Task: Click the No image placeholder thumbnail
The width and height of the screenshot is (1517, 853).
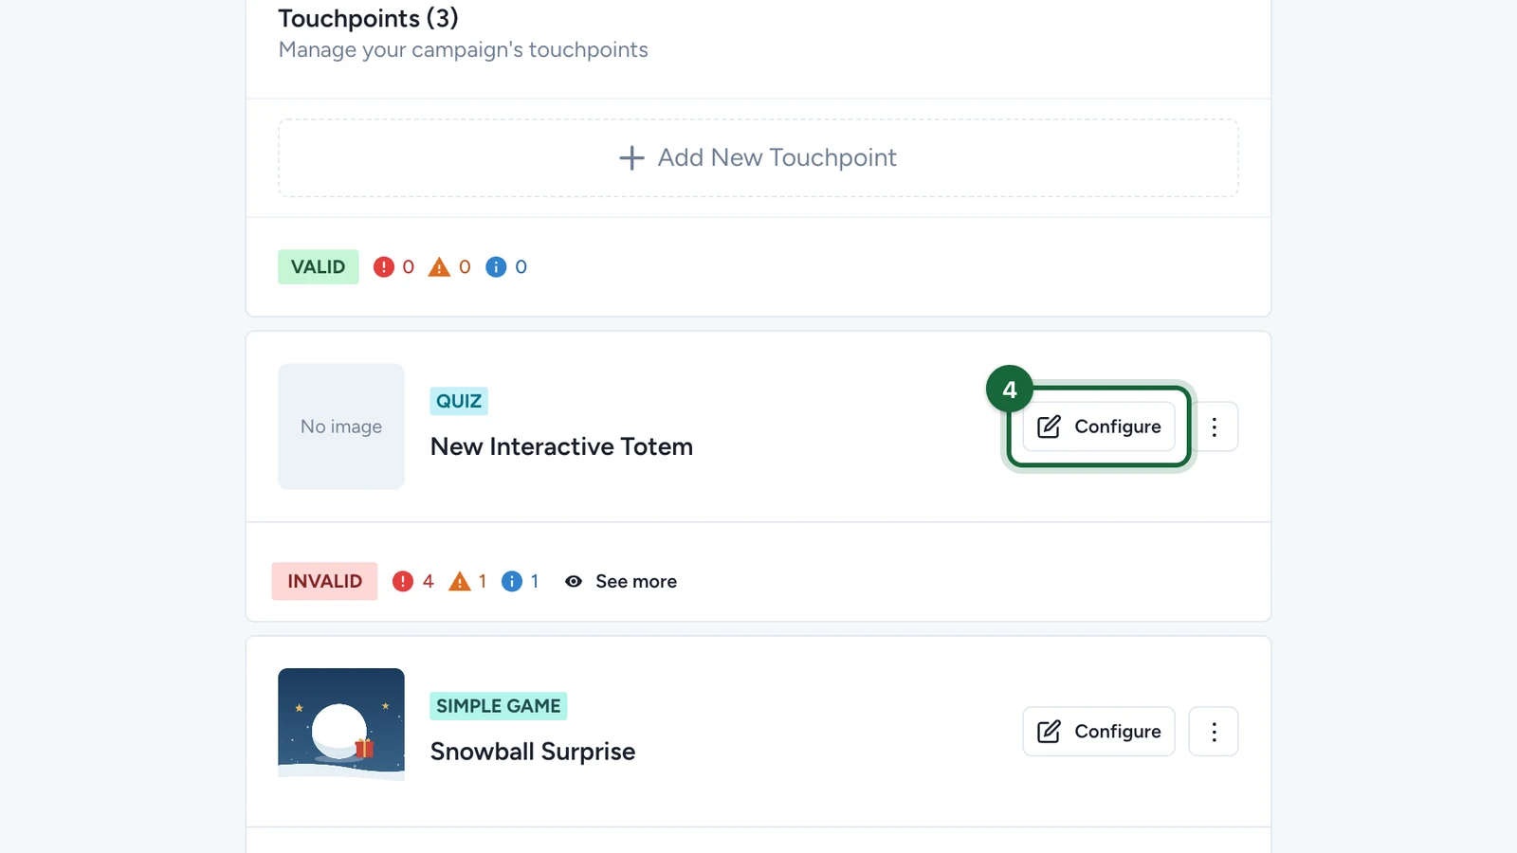Action: pos(341,426)
